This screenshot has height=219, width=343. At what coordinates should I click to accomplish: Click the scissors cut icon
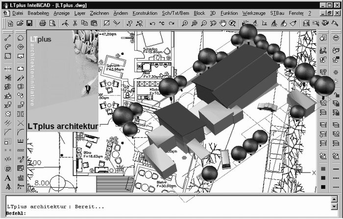tap(75, 23)
